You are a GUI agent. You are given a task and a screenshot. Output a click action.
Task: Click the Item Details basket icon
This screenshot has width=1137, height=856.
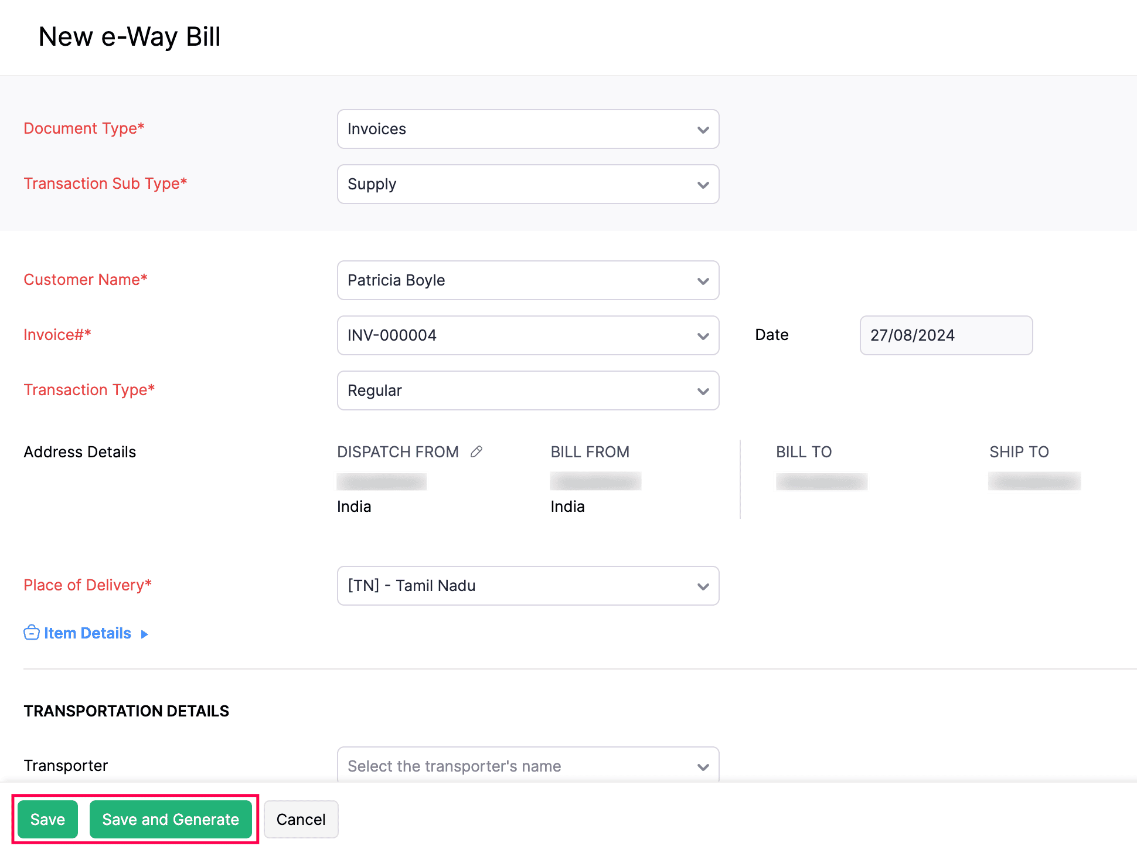[x=32, y=633]
